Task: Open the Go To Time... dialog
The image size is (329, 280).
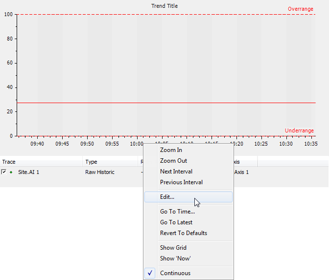Action: [177, 212]
